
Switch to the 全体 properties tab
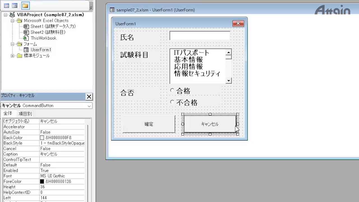pos(8,113)
